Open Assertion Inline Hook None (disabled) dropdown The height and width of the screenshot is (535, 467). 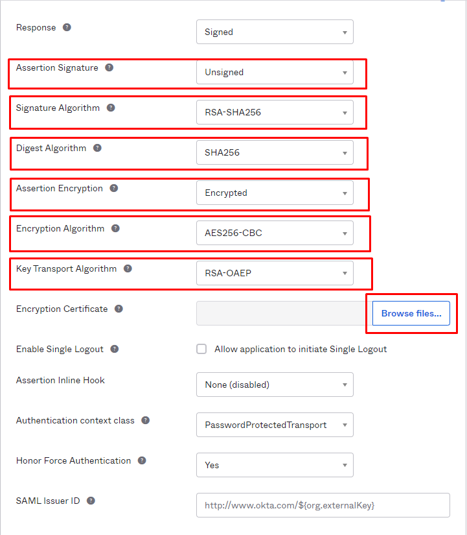tap(275, 385)
